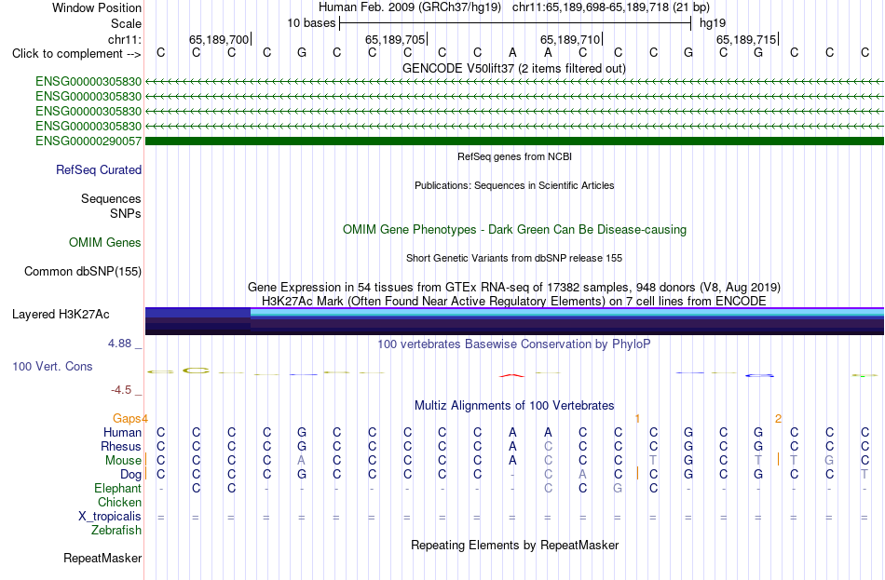This screenshot has width=885, height=580.
Task: Click the -4.5 PhyloP lower bound value
Action: click(121, 390)
